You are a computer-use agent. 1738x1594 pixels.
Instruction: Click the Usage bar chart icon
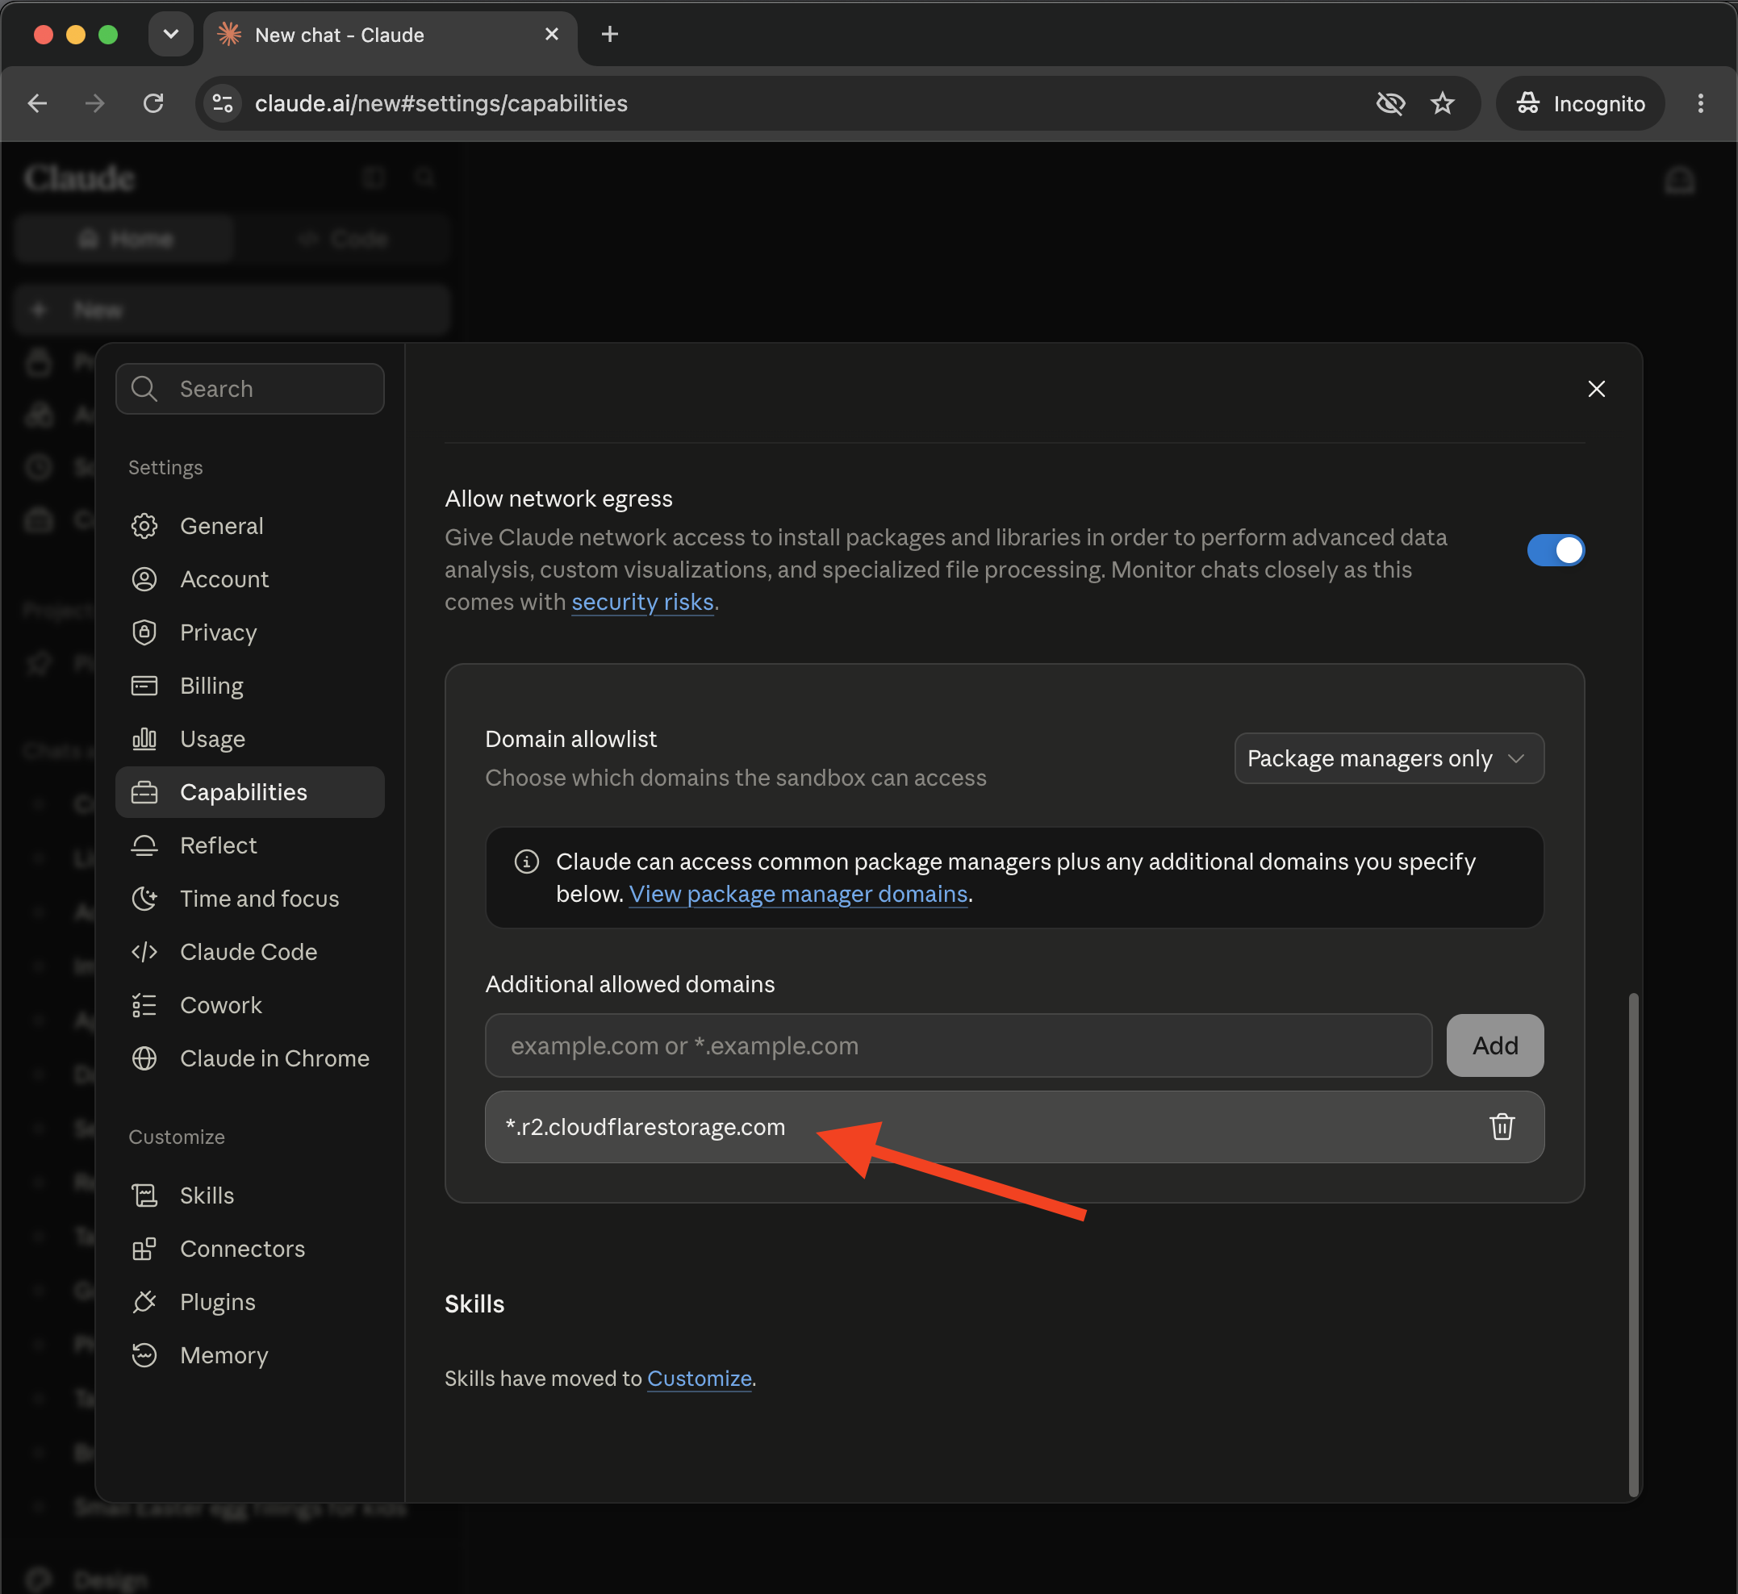tap(144, 739)
